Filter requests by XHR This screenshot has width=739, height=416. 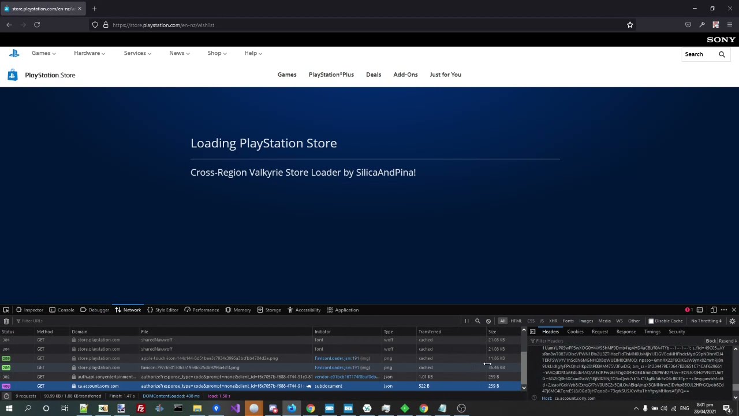pos(553,321)
